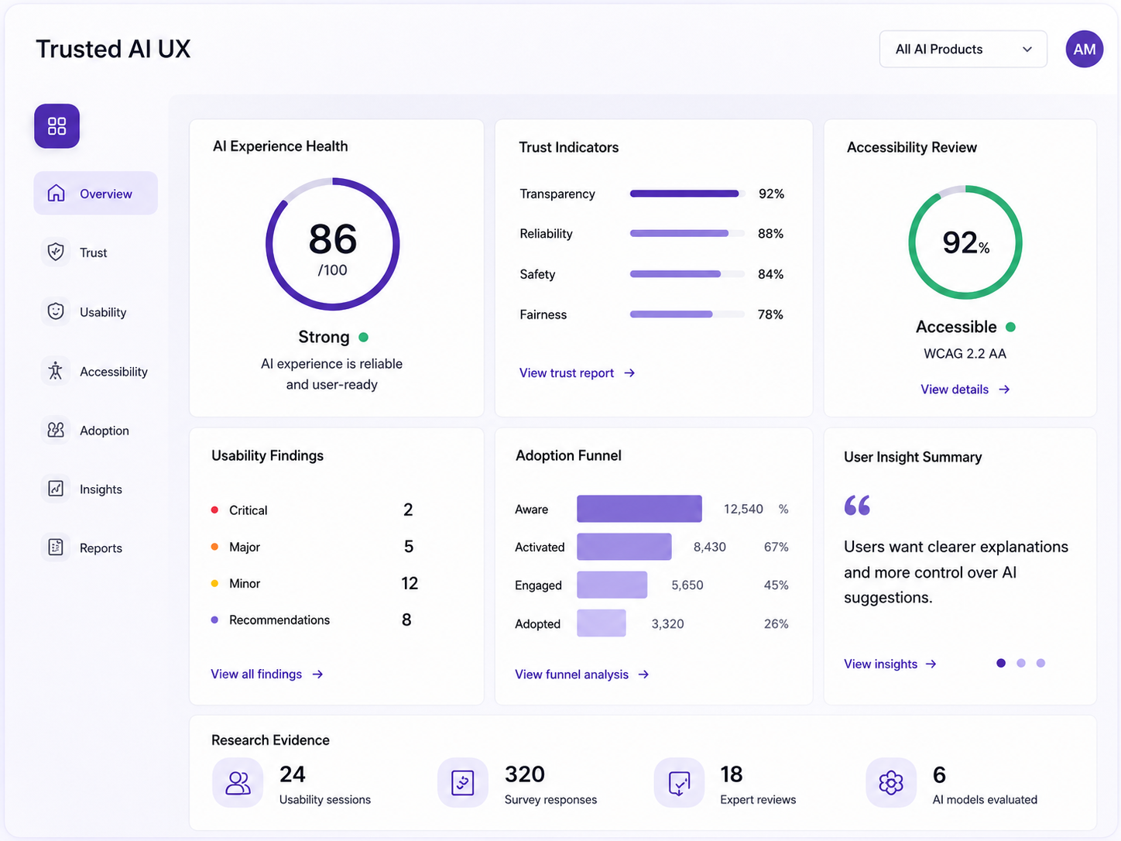The height and width of the screenshot is (841, 1121).
Task: Click the Engaged funnel bar
Action: click(x=612, y=585)
